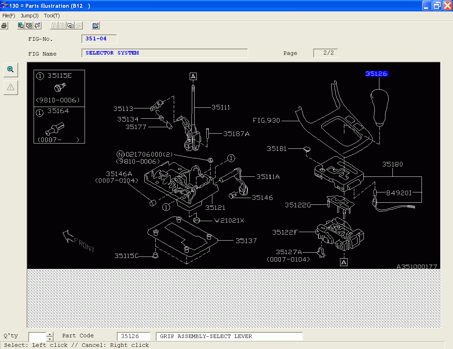Click the grayed next FIG arrow icon
453x349 pixels.
tap(62, 26)
